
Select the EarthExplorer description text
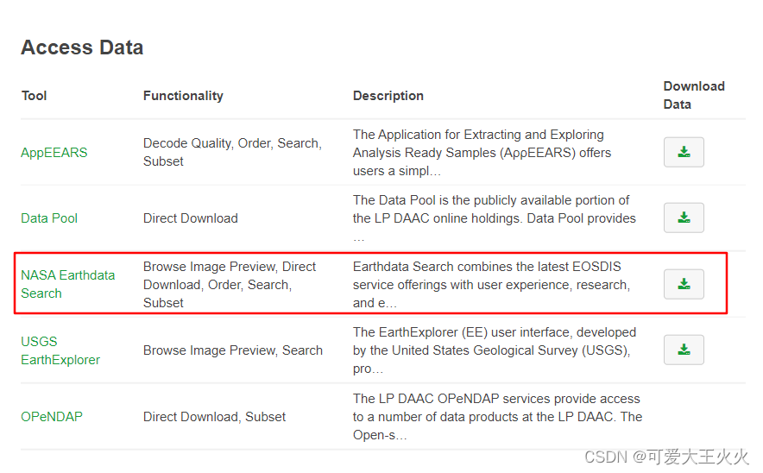tap(494, 350)
